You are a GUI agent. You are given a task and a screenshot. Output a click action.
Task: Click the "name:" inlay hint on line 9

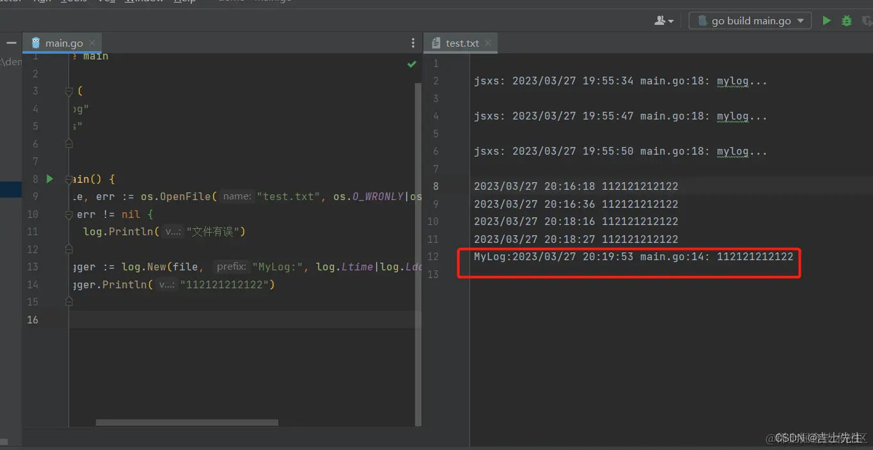238,197
